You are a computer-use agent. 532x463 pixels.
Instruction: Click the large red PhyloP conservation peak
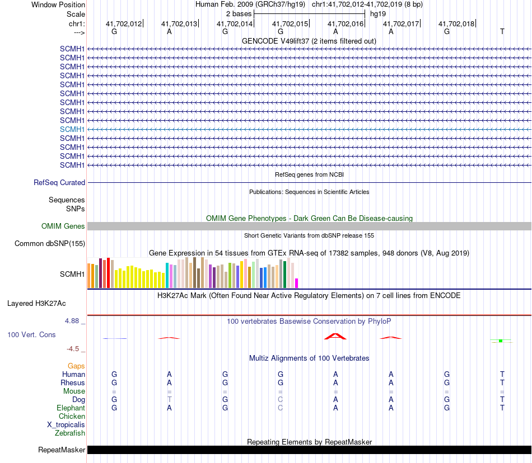click(335, 336)
